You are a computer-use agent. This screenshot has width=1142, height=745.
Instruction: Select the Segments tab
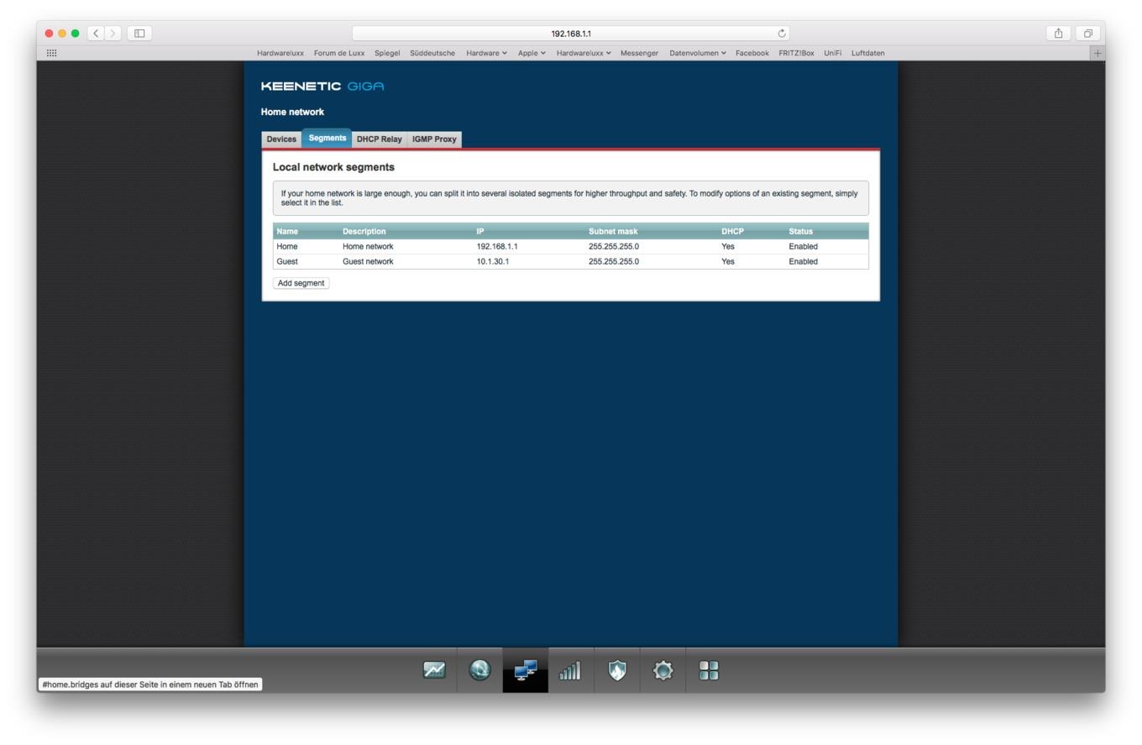click(x=327, y=138)
